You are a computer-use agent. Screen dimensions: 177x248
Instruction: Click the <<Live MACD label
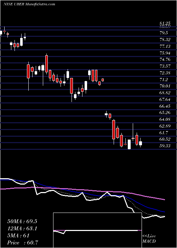(x=149, y=239)
